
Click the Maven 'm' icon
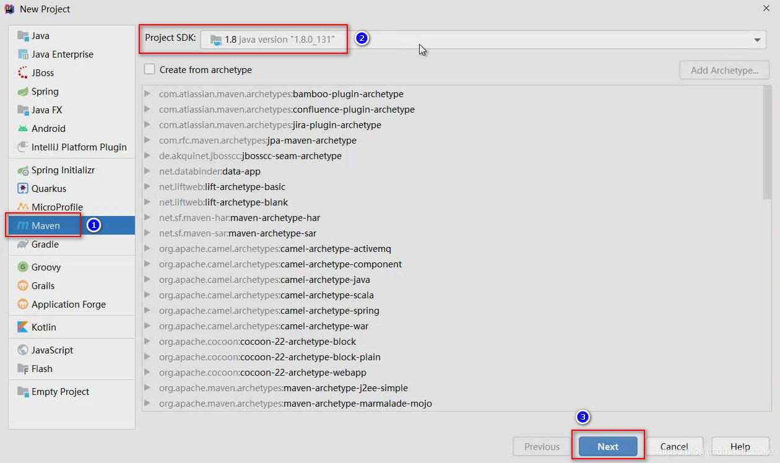coord(23,226)
